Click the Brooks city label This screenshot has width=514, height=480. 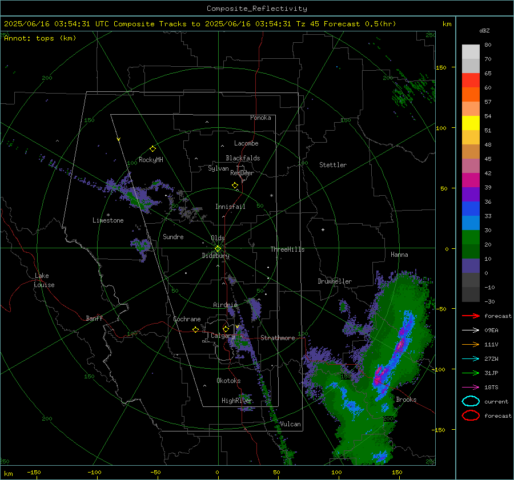[406, 400]
